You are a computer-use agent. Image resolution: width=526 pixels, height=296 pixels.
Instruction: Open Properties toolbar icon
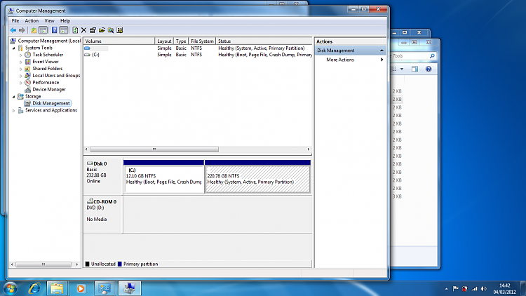(93, 30)
